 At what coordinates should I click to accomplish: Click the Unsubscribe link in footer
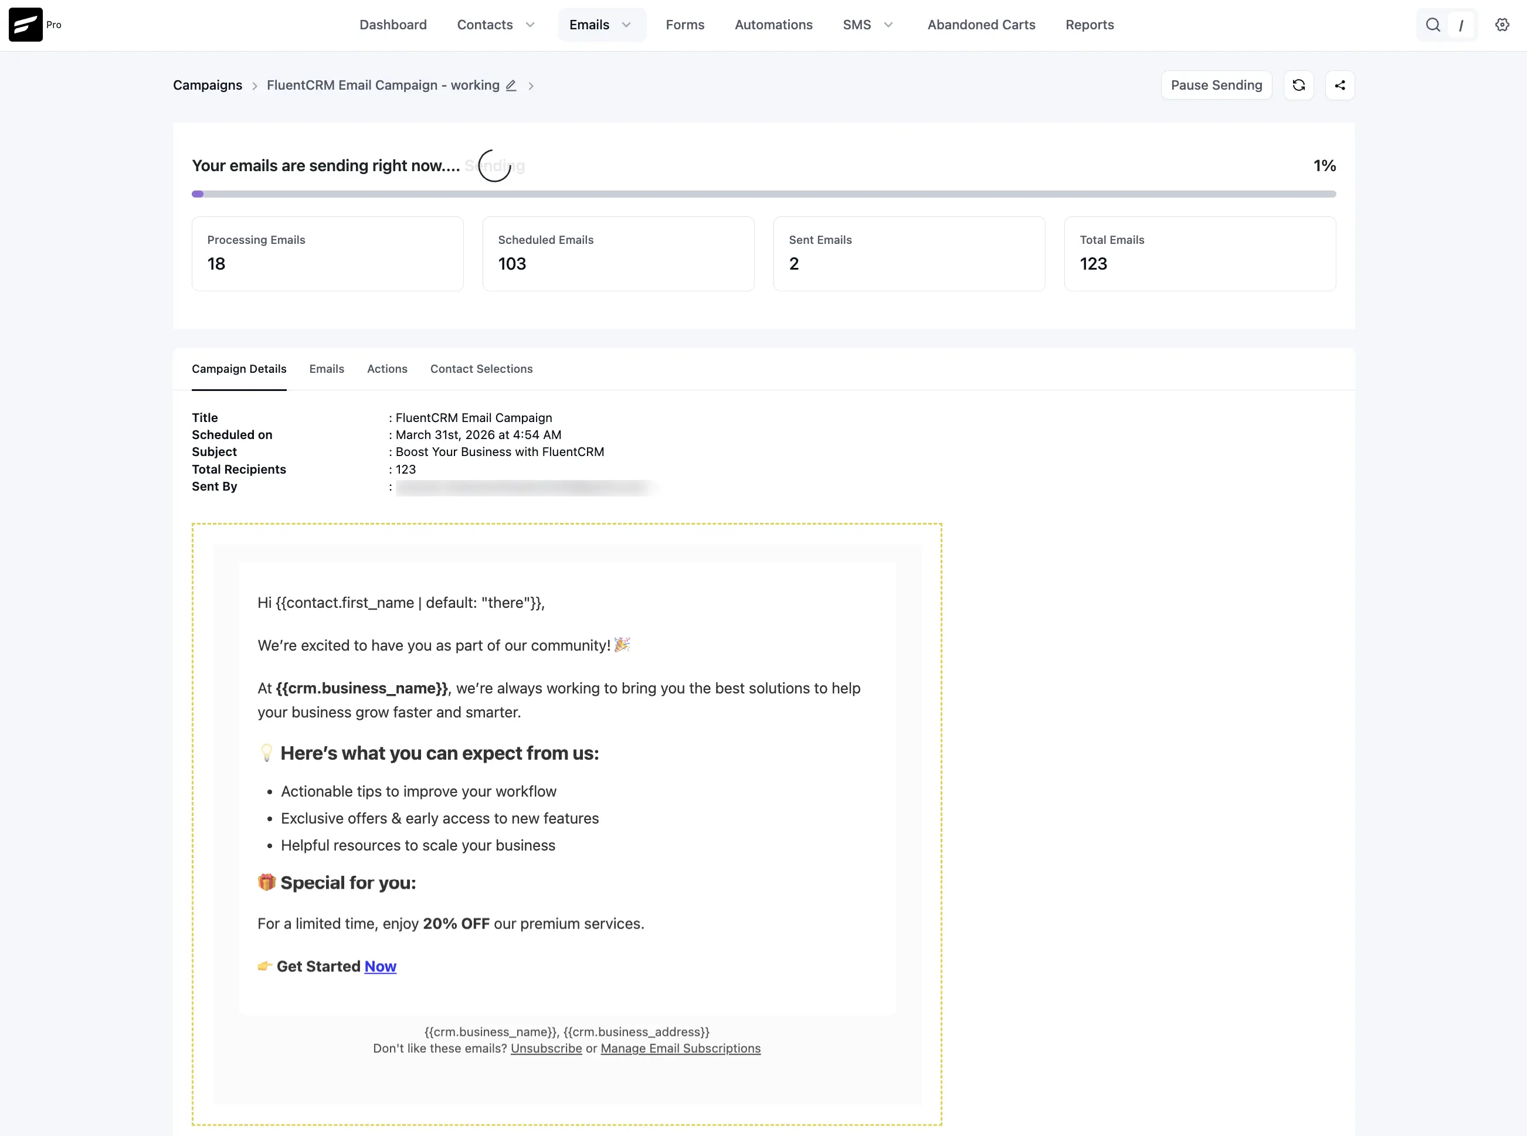(x=546, y=1049)
